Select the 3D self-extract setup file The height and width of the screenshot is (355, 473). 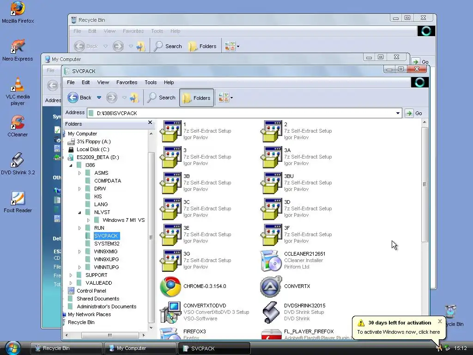[x=297, y=209]
